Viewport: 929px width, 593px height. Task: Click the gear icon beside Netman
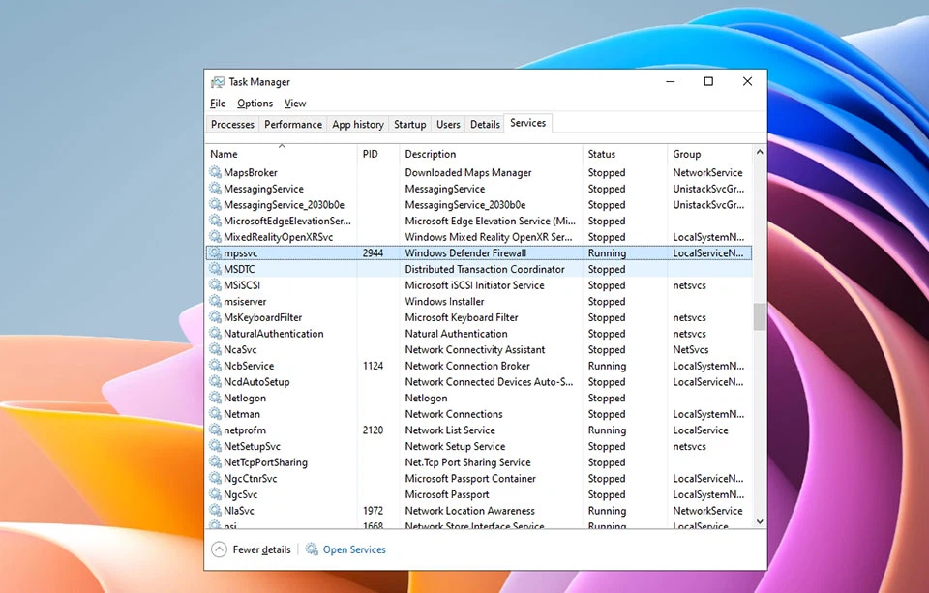(x=215, y=413)
